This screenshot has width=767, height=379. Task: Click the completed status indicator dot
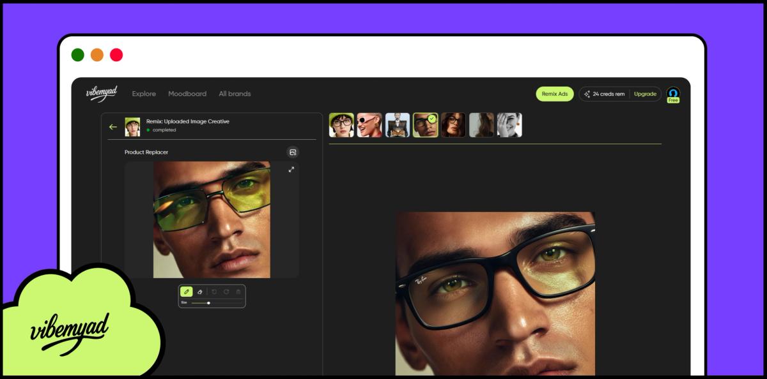tap(148, 130)
